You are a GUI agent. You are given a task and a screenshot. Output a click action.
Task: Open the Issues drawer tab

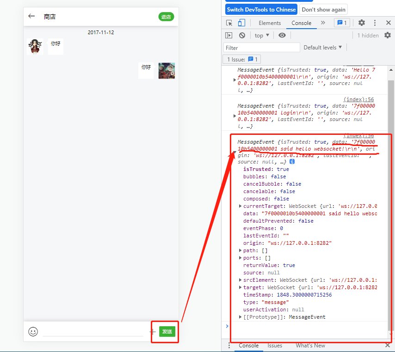click(x=275, y=346)
